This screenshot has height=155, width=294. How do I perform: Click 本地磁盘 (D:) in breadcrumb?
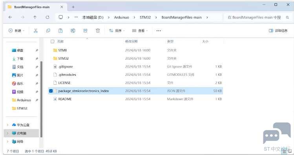93,17
